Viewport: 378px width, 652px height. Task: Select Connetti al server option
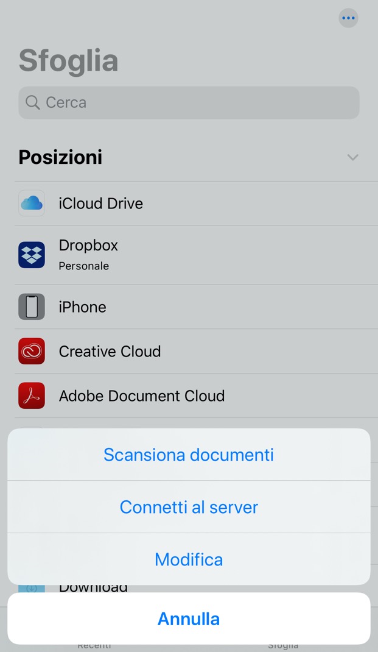(x=189, y=507)
